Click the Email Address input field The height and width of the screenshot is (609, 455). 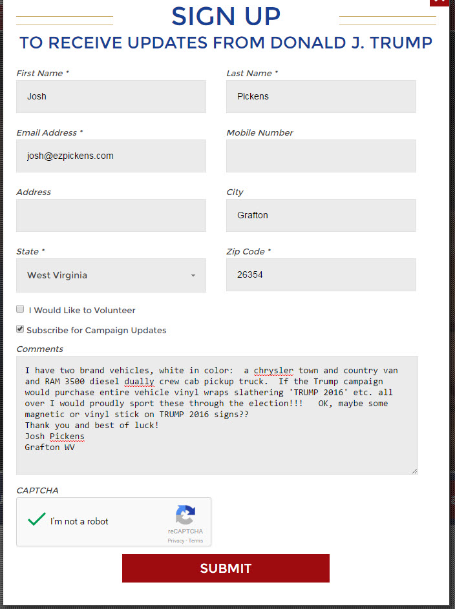tap(111, 156)
